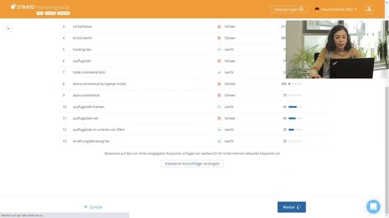Click difficulty icon for sol barbacan
This screenshot has width=389, height=218.
219,27
